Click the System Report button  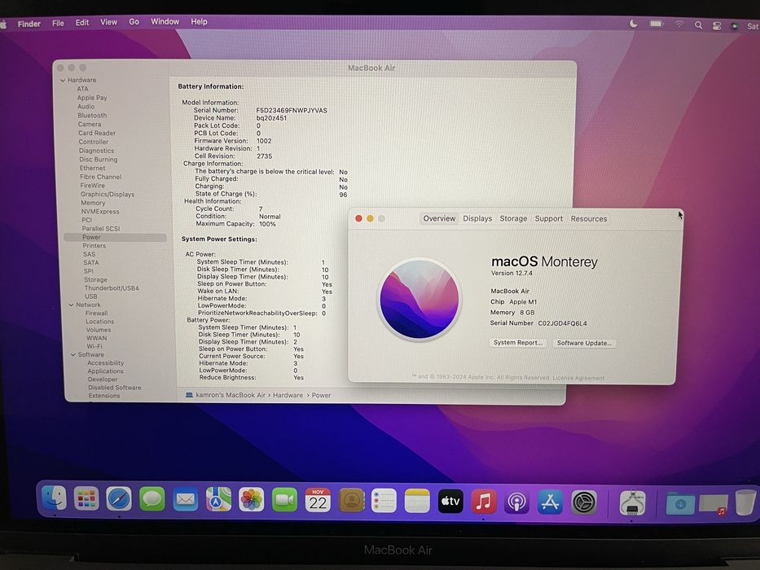tap(517, 343)
